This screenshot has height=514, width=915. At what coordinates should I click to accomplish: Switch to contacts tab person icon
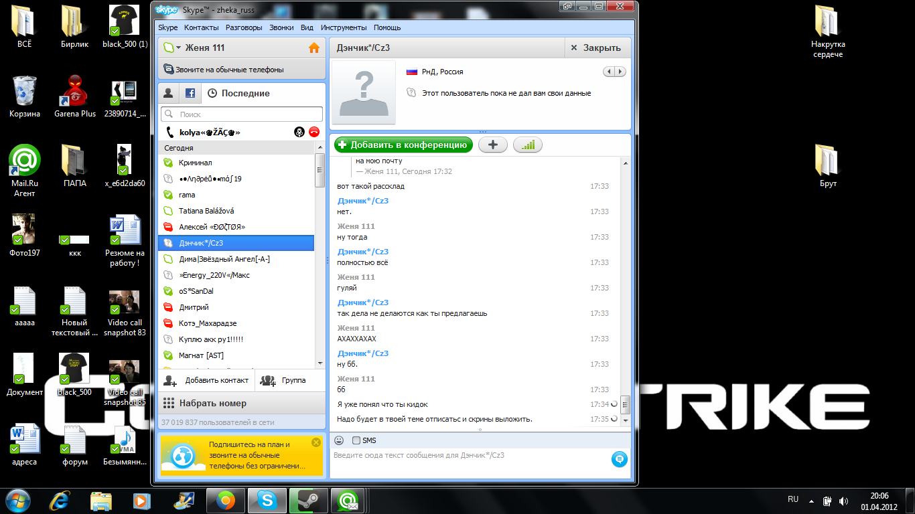(169, 93)
